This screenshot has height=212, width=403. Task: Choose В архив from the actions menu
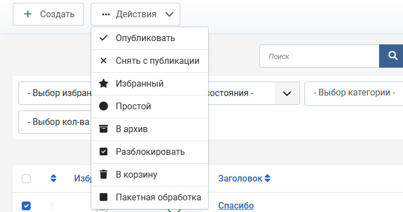pyautogui.click(x=150, y=129)
